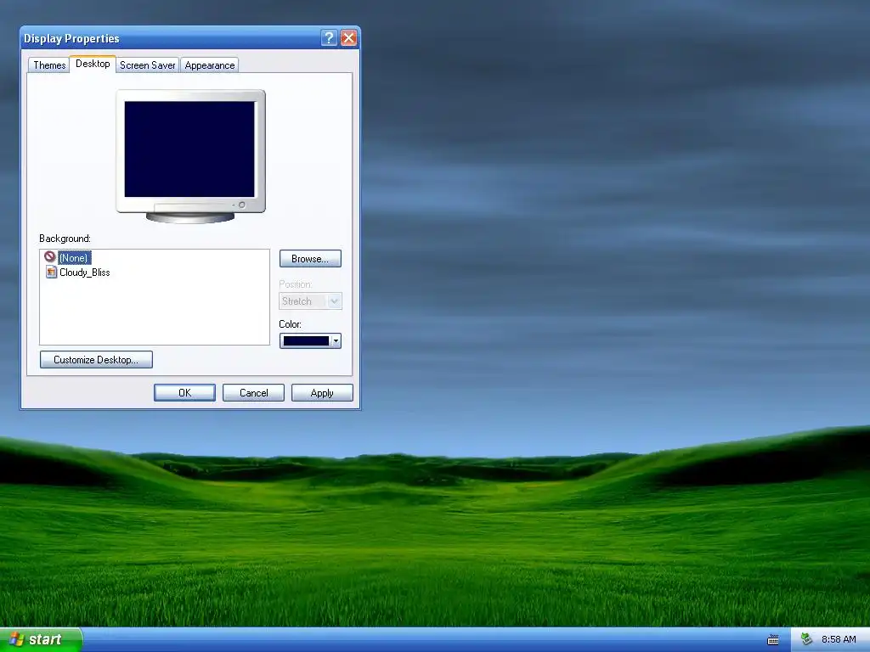This screenshot has width=870, height=652.
Task: Open Customize Desktop... dialog
Action: click(96, 359)
